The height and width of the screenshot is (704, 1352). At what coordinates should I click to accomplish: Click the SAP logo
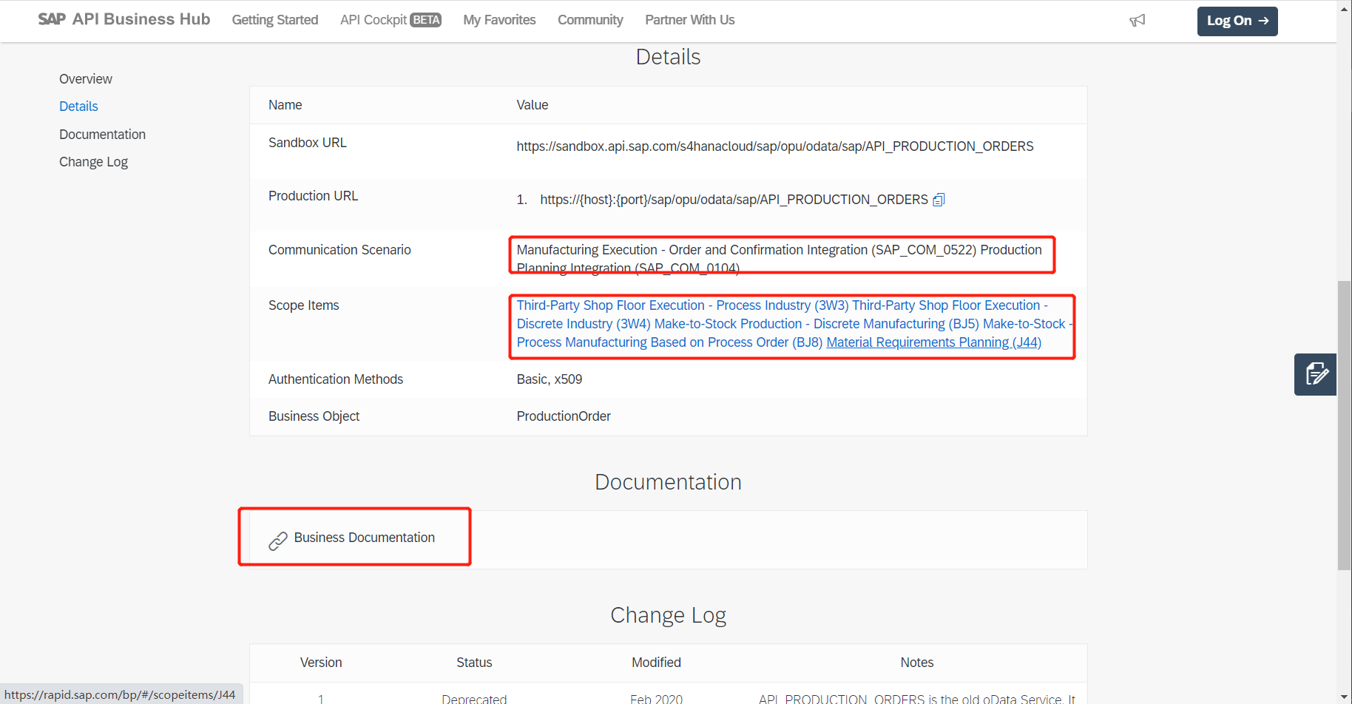point(50,19)
